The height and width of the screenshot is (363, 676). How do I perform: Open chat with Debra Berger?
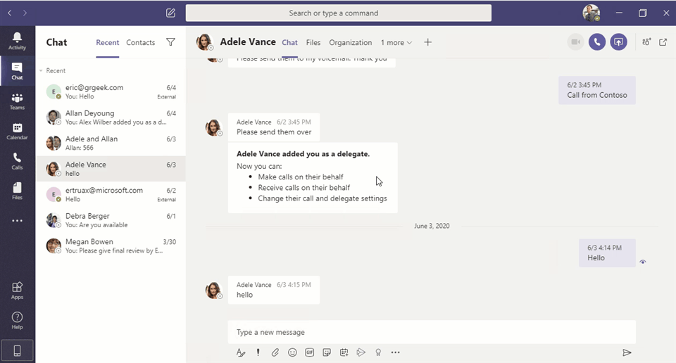point(111,220)
